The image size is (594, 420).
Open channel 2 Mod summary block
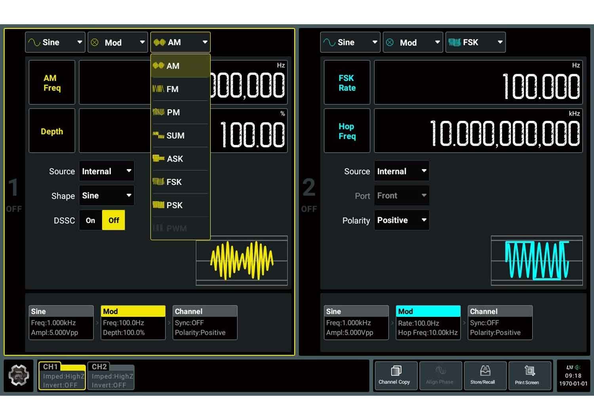[428, 322]
